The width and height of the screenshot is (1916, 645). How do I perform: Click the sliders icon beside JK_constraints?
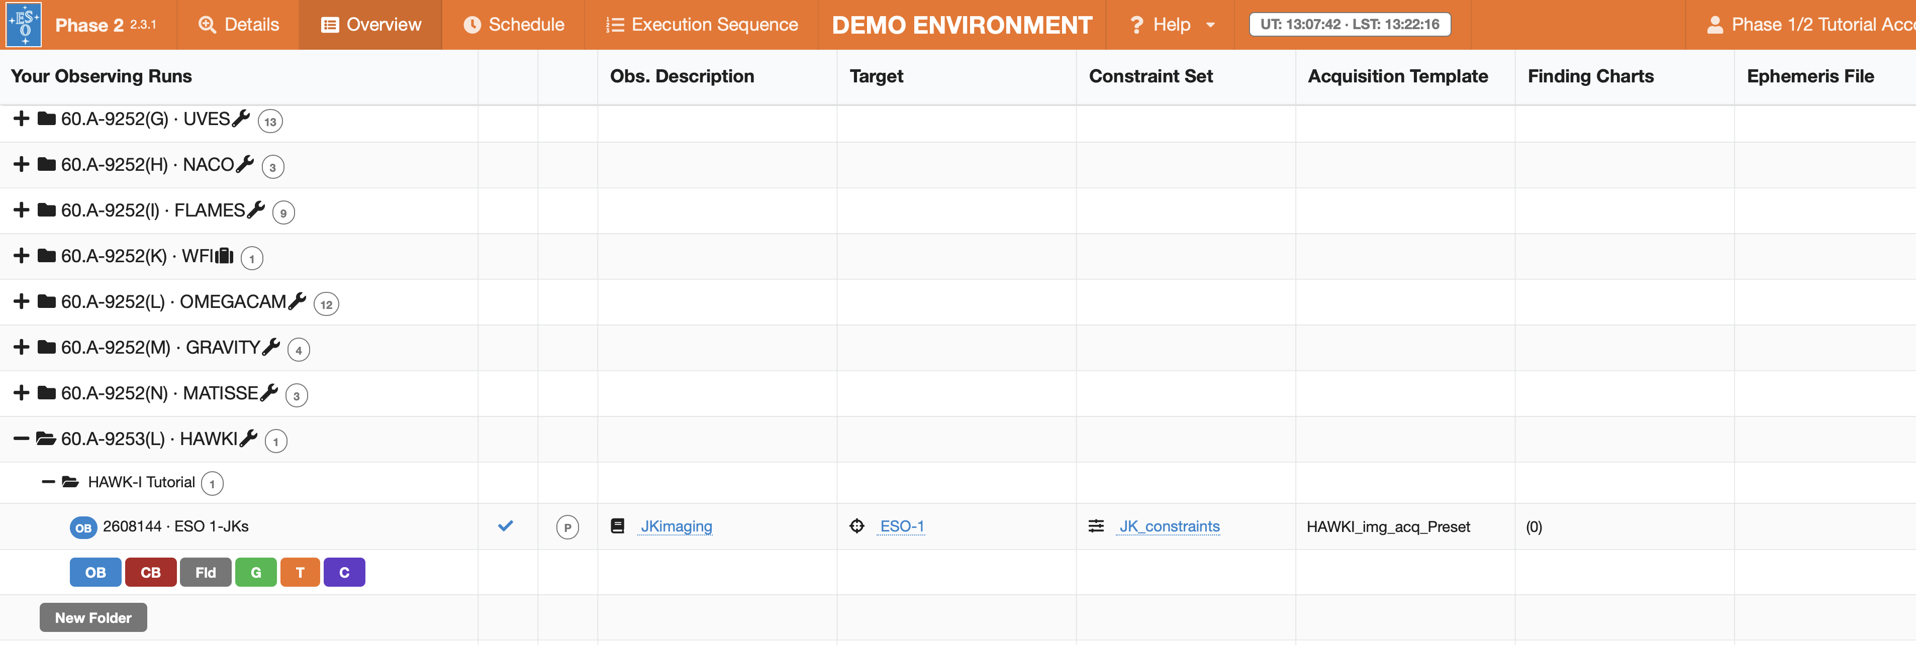1096,526
